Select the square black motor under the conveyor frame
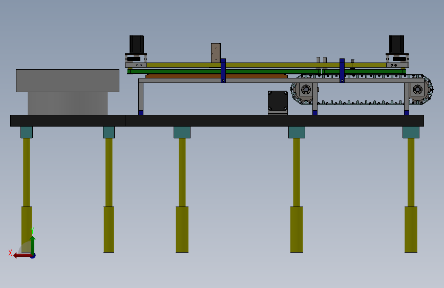Image resolution: width=444 pixels, height=288 pixels. point(278,101)
